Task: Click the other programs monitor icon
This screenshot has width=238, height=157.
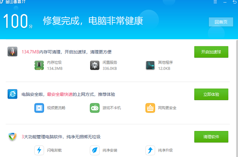Action: (150, 65)
